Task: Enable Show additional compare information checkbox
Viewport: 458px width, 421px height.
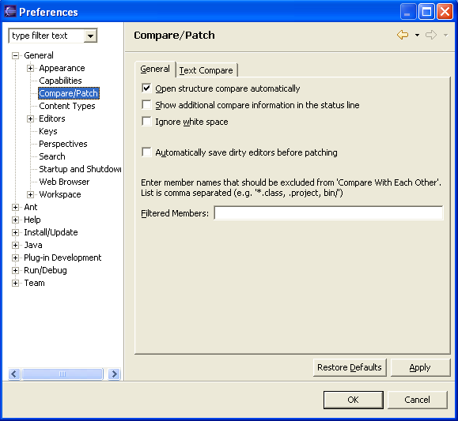Action: tap(146, 104)
